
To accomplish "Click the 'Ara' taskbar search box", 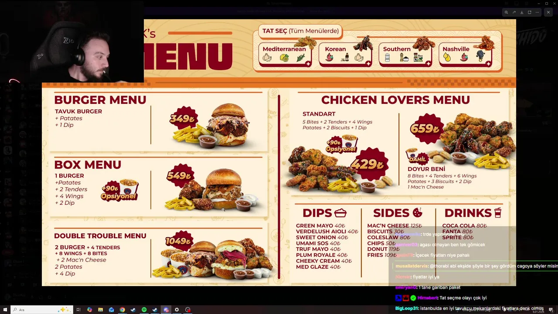I will (41, 310).
